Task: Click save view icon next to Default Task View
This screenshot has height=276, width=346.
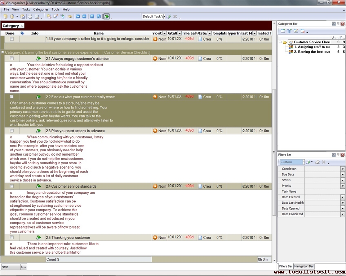Action: pos(169,17)
